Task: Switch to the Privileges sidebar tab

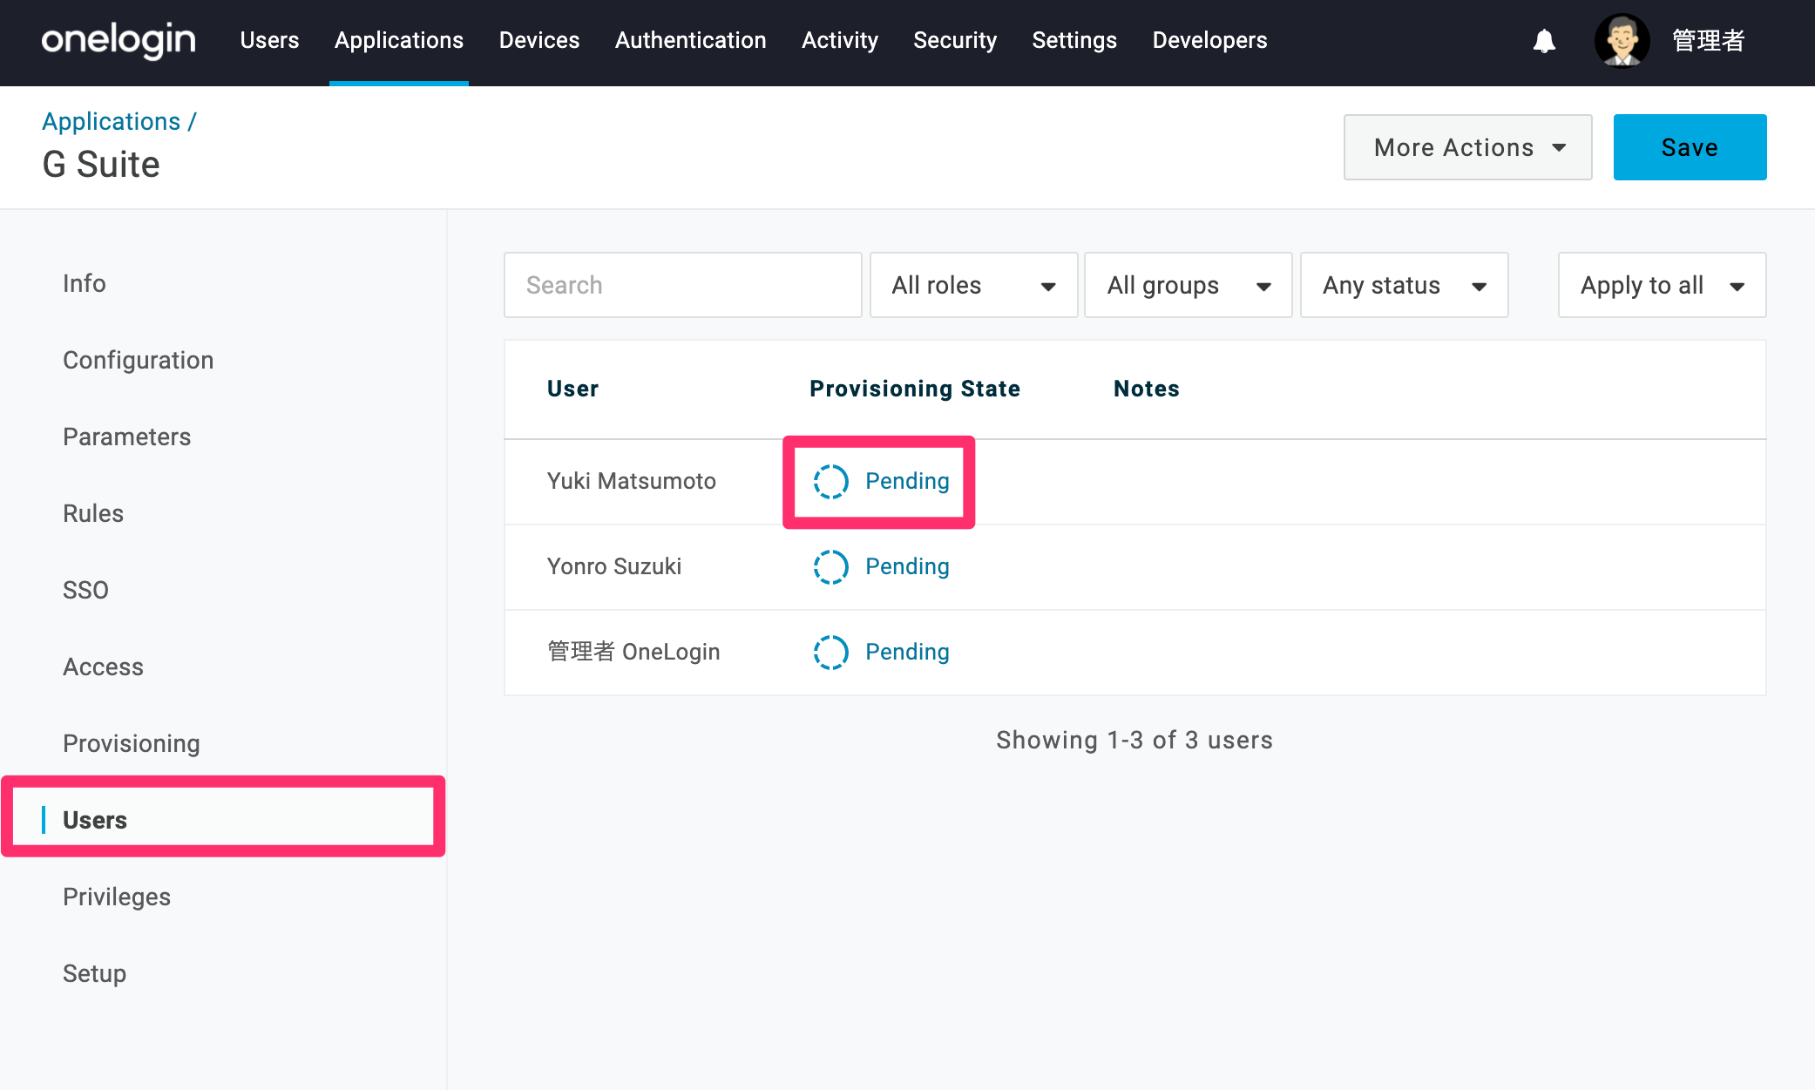Action: [117, 897]
